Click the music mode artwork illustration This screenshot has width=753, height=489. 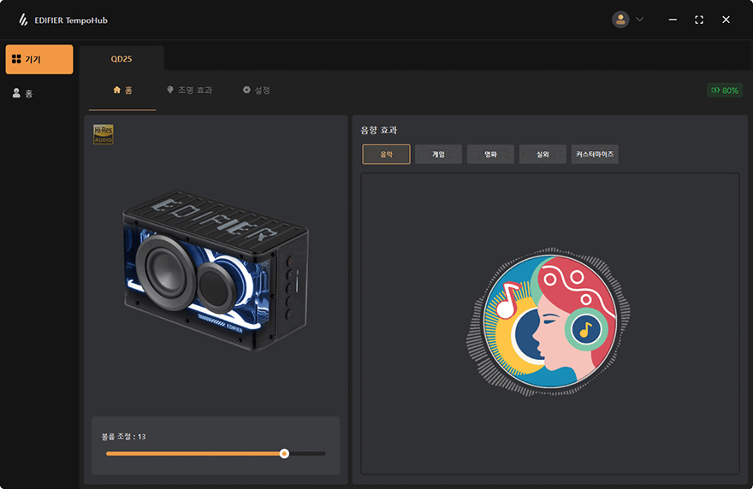(x=548, y=321)
